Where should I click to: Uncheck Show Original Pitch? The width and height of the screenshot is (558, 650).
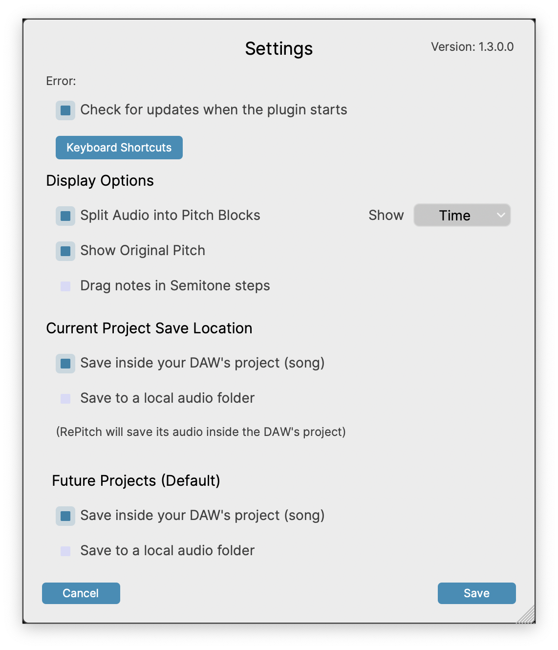click(65, 251)
